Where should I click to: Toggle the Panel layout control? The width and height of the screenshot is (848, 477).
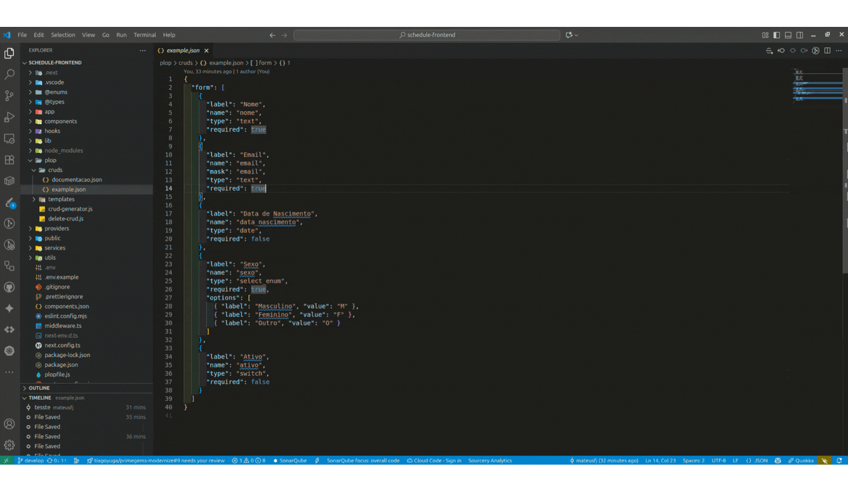pos(788,35)
